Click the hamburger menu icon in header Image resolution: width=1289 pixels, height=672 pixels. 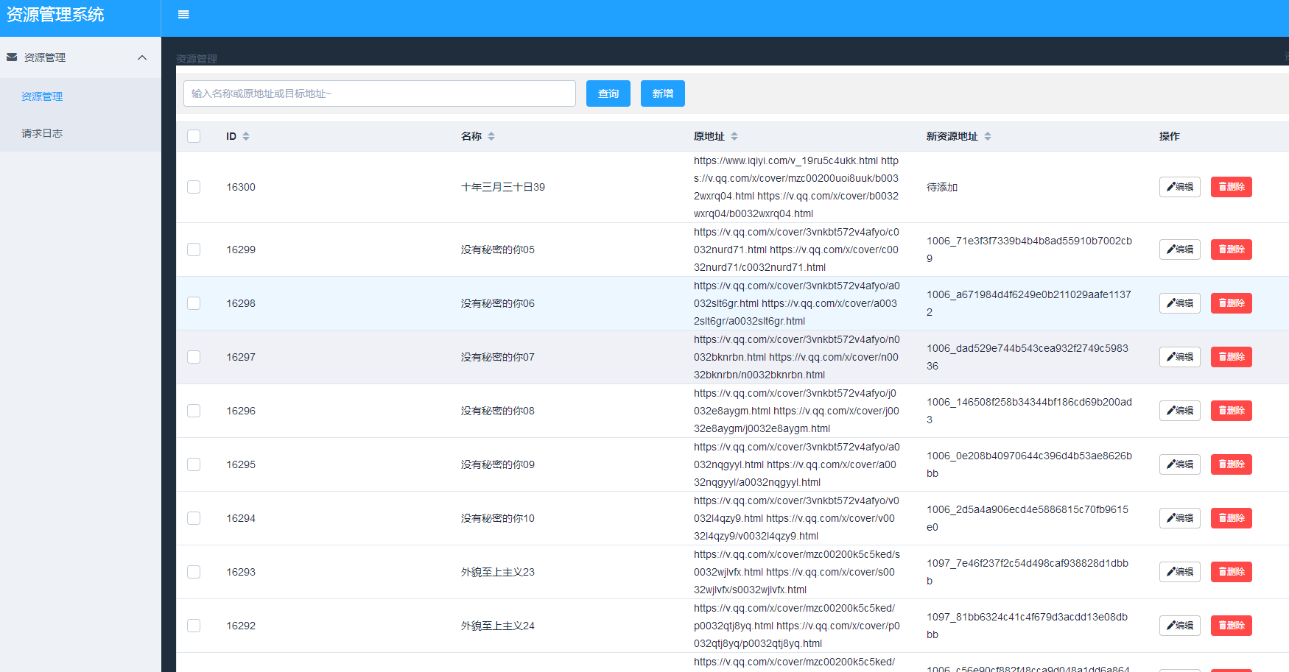183,15
